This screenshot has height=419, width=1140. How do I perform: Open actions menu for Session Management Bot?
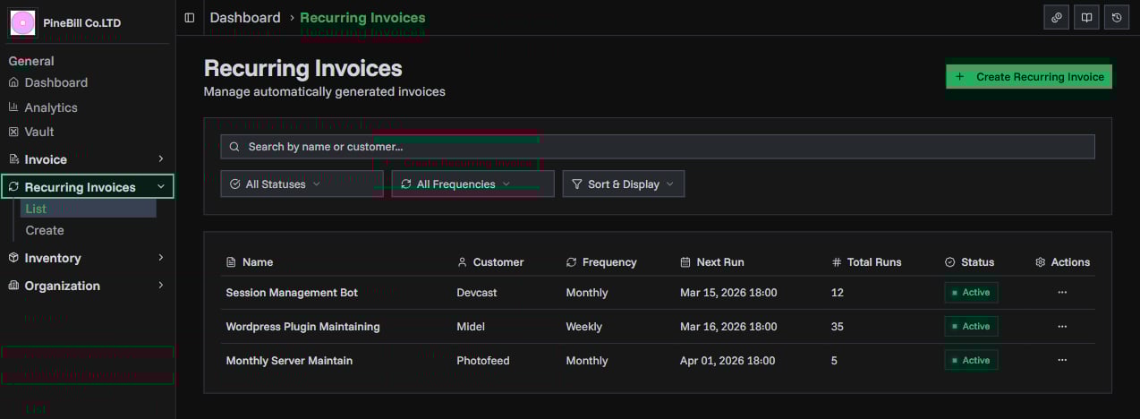point(1062,293)
